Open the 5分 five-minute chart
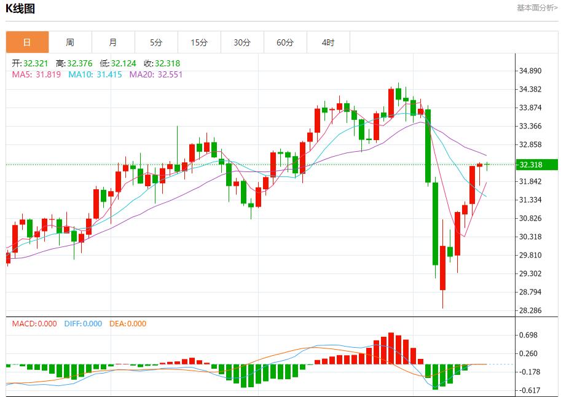The image size is (561, 397). click(156, 42)
